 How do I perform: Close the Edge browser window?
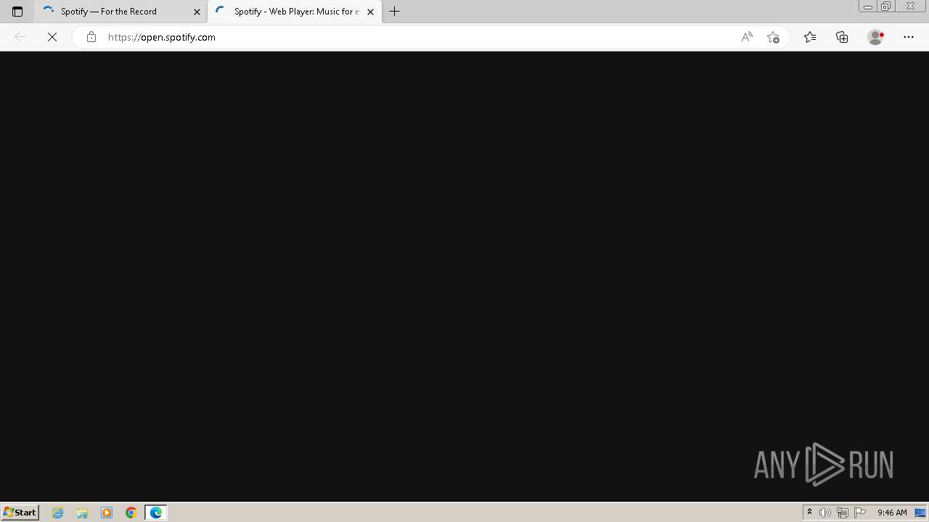(911, 7)
